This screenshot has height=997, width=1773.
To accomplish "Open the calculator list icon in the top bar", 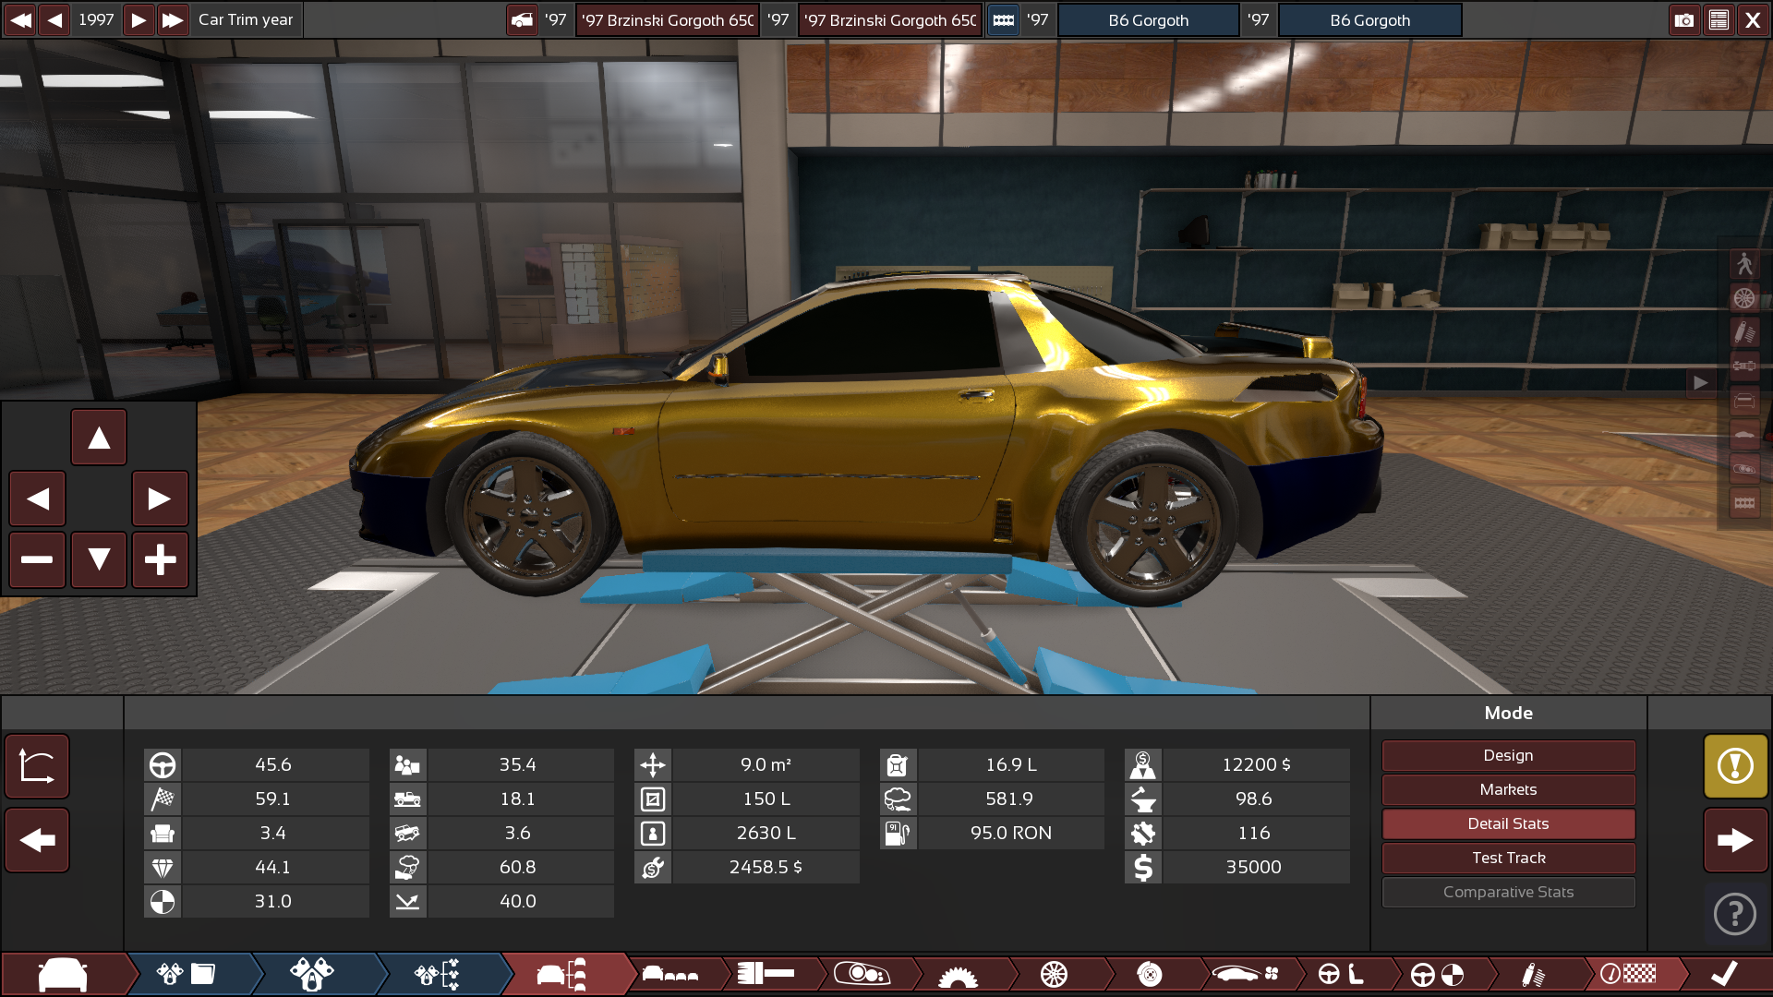I will tap(1719, 19).
